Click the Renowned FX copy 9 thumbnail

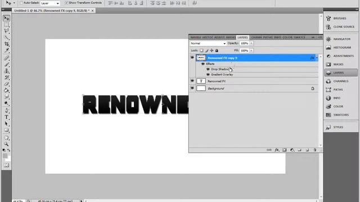pyautogui.click(x=201, y=58)
